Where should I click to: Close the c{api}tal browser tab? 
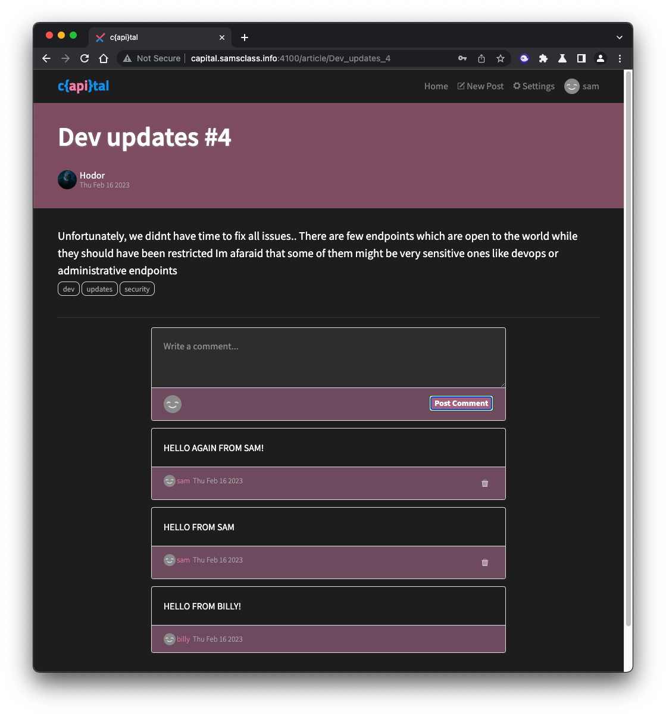(222, 37)
